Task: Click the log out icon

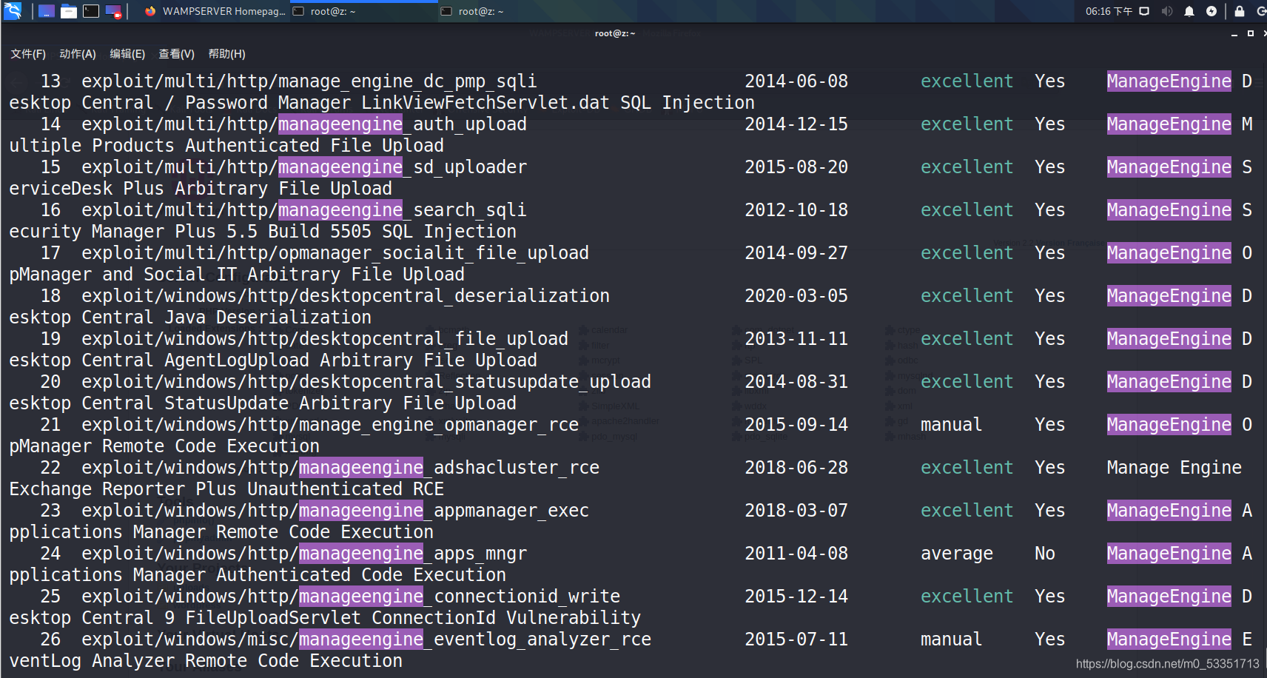Action: 1261,11
